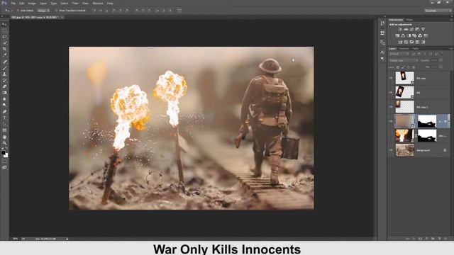454x255 pixels.
Task: Select the Dodge tool
Action: [4, 106]
